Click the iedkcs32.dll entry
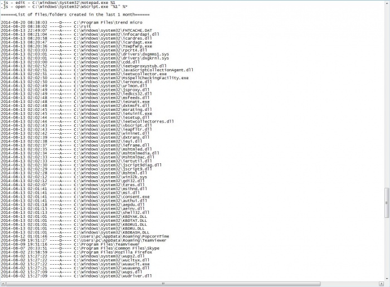Viewport: 390px width, 287px height. [x=76, y=94]
